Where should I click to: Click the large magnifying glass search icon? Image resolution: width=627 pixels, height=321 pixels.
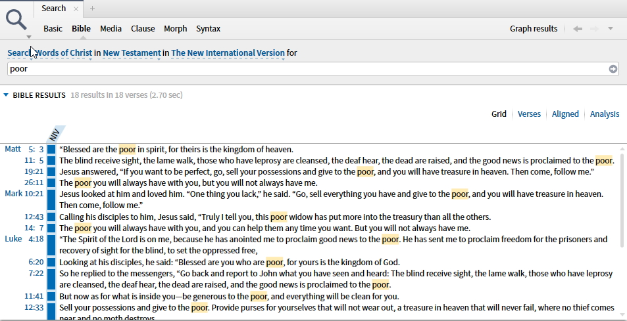pos(16,20)
